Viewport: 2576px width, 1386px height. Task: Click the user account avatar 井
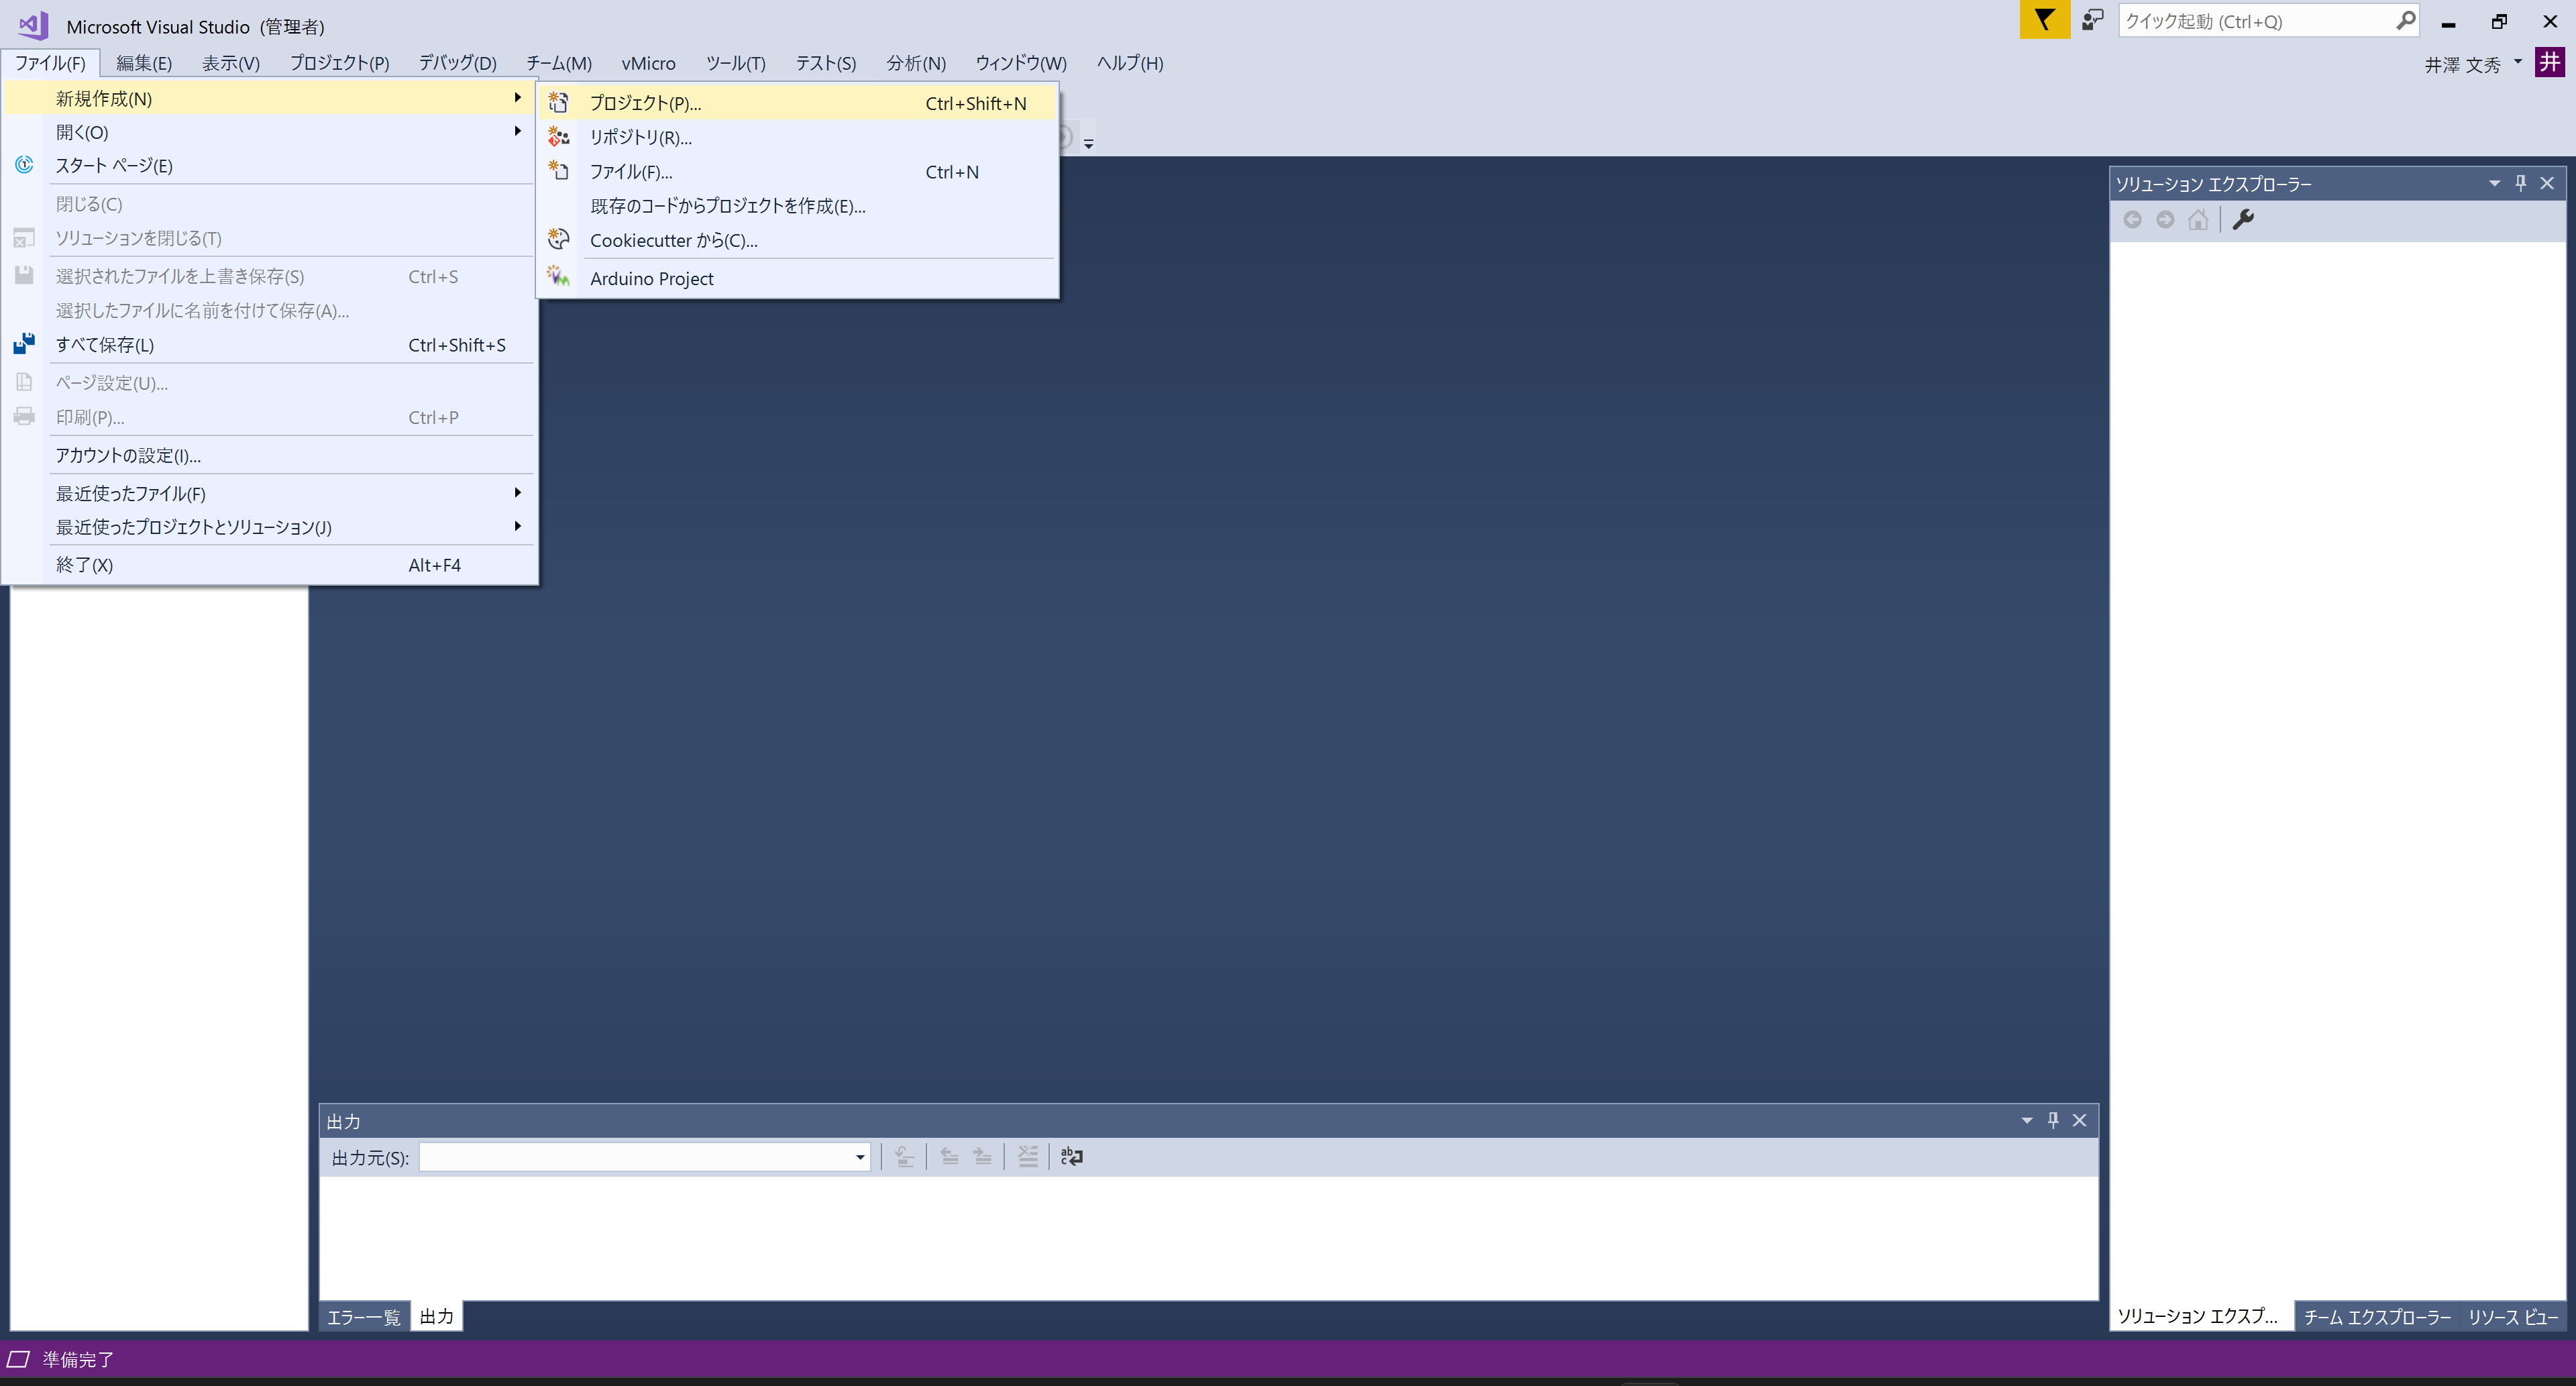(2549, 62)
